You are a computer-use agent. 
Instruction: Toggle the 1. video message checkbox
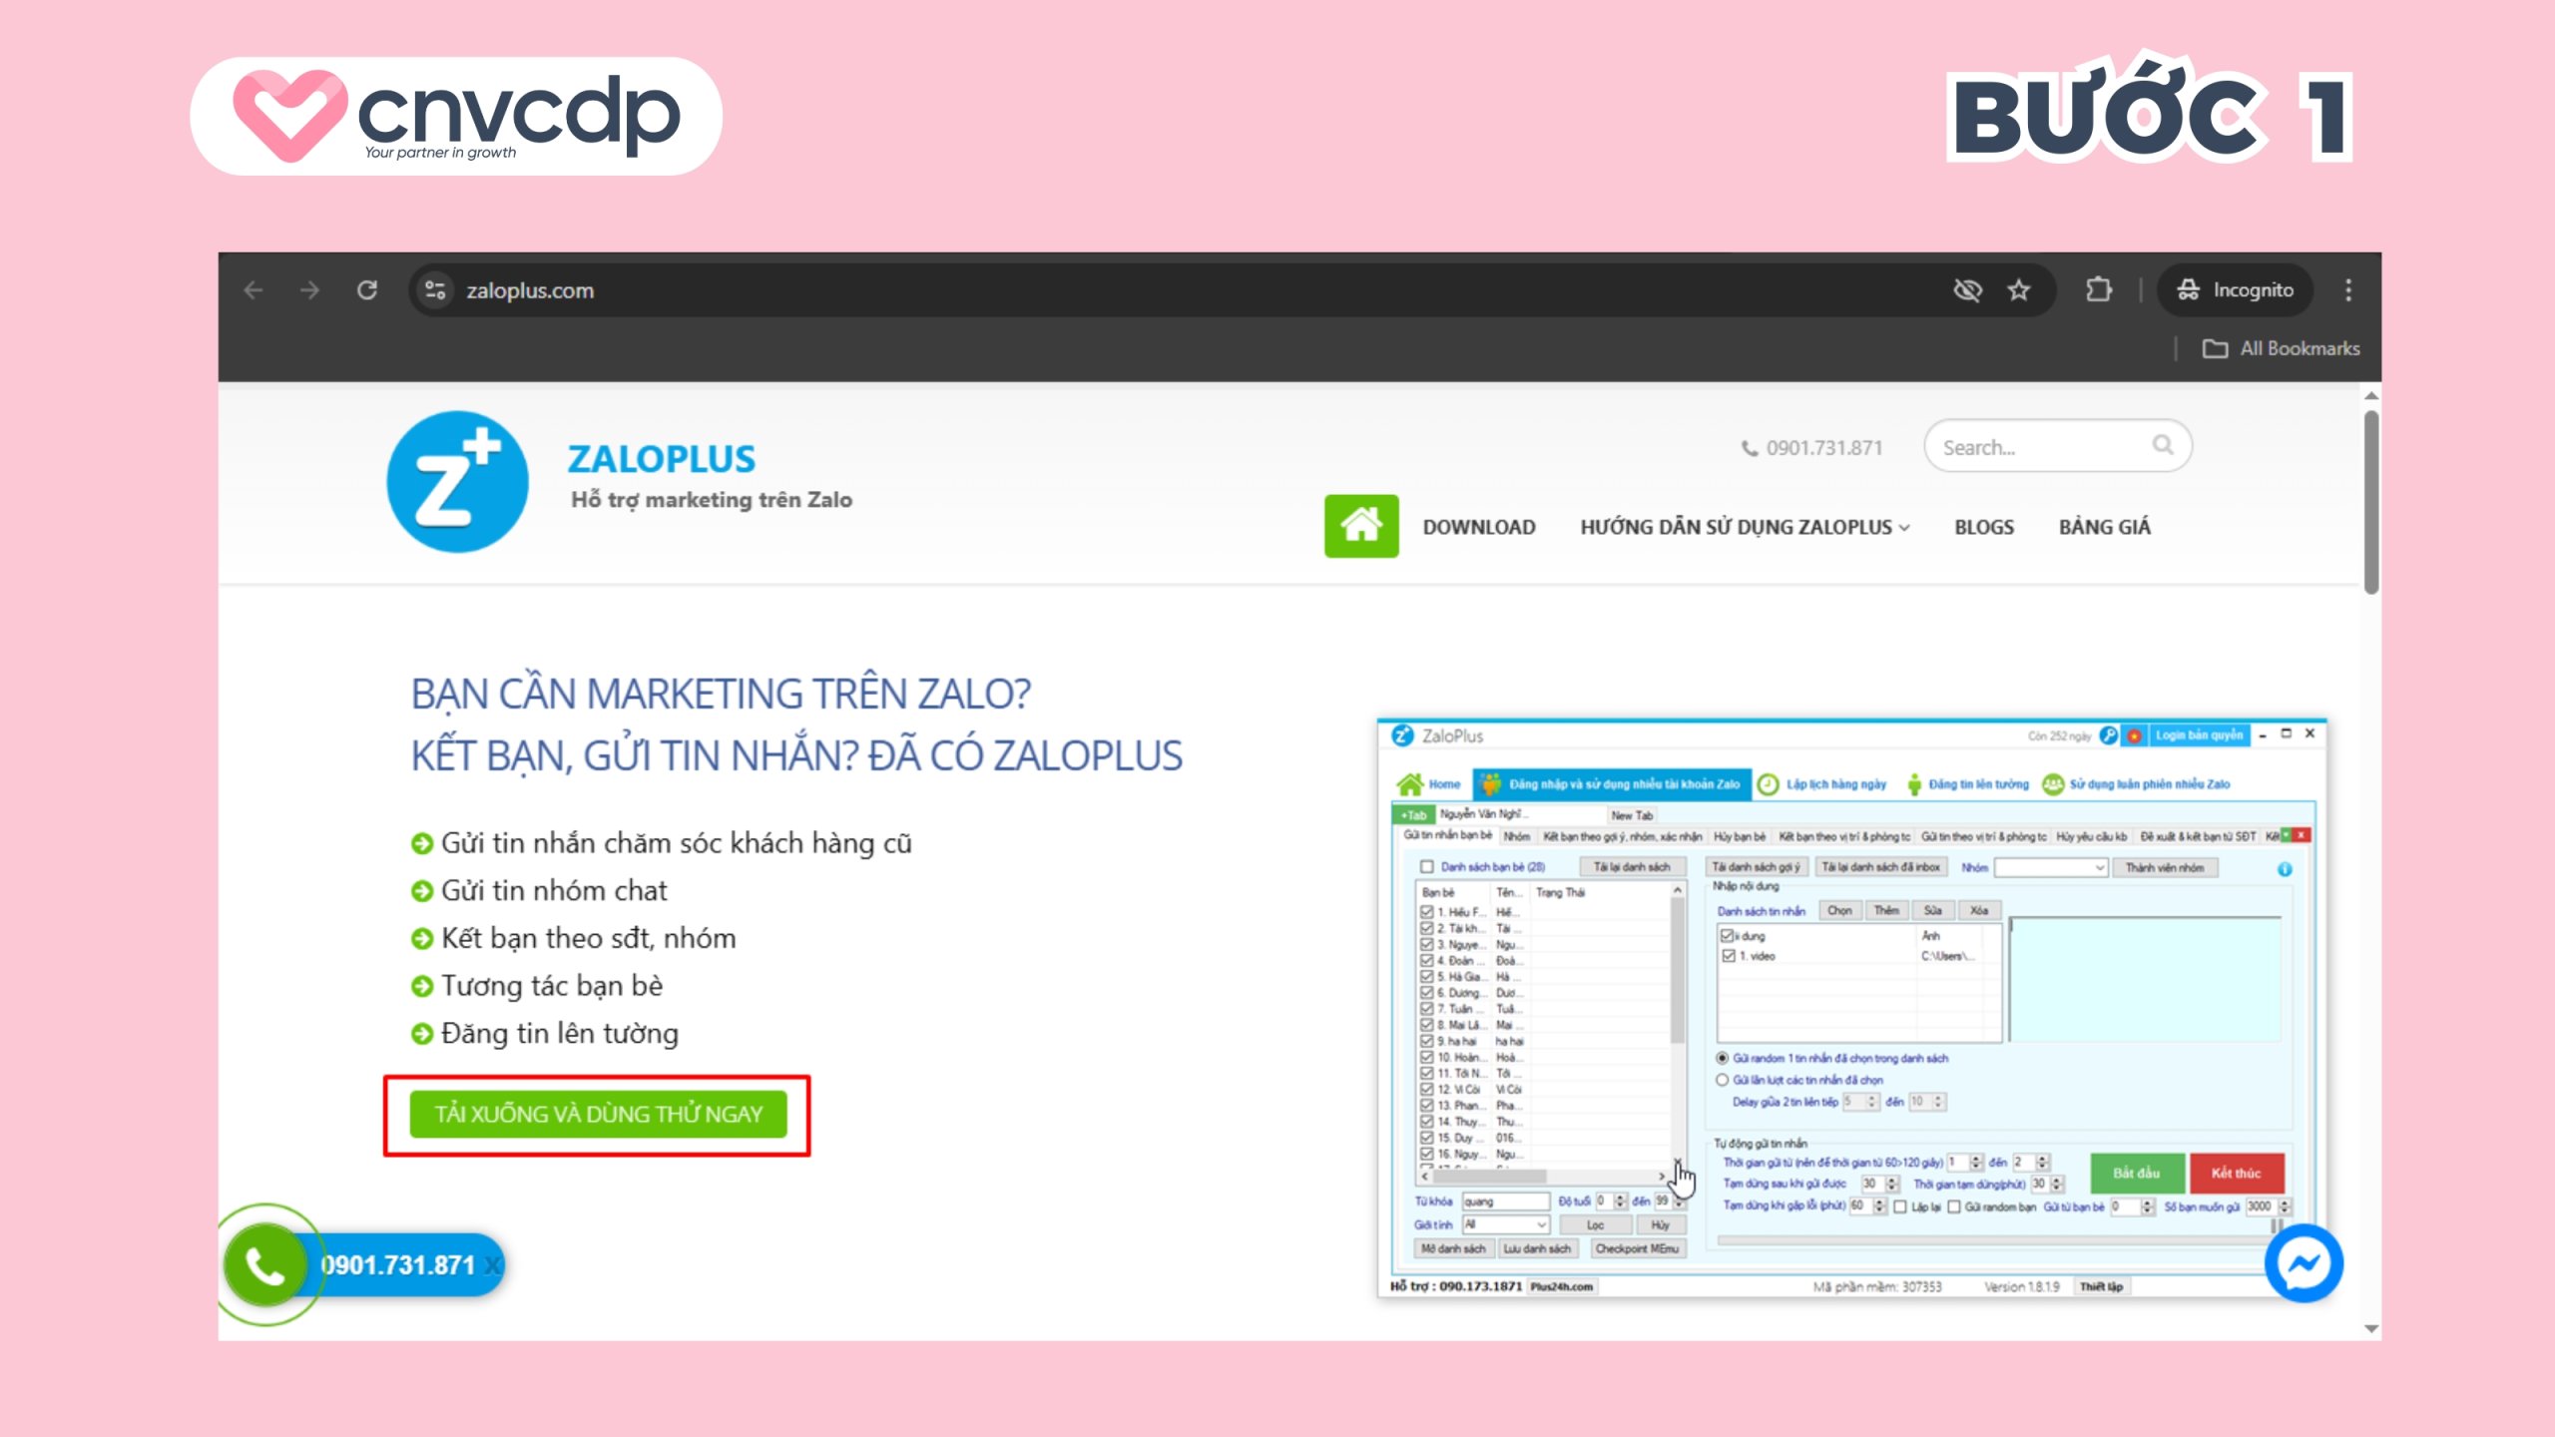pos(1729,956)
